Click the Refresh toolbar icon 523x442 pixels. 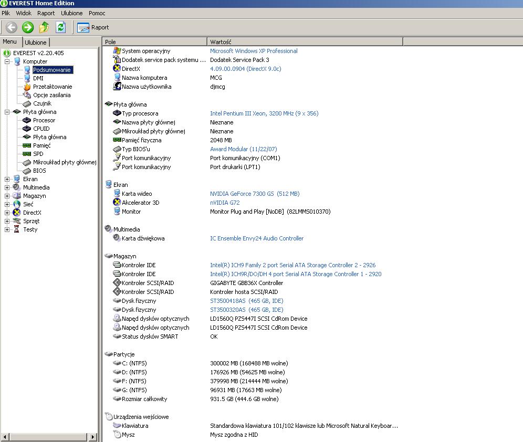pyautogui.click(x=60, y=27)
